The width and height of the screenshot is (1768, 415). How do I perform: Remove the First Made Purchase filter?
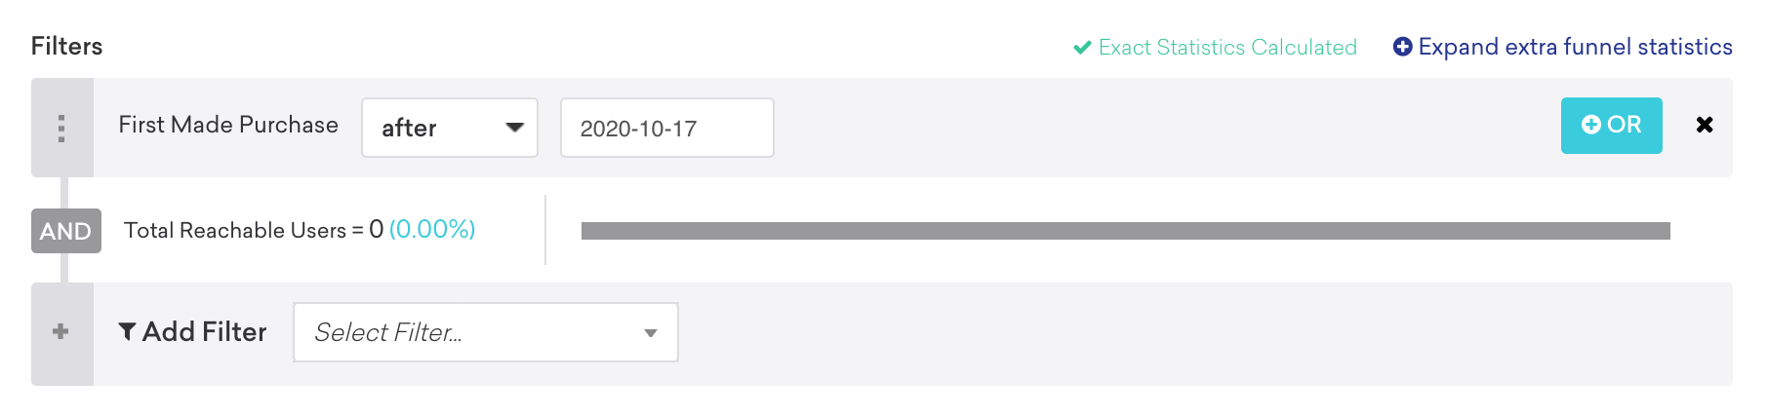coord(1705,125)
